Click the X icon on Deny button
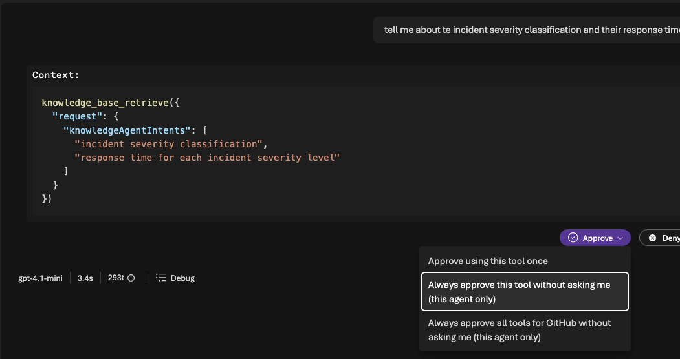 (x=652, y=238)
